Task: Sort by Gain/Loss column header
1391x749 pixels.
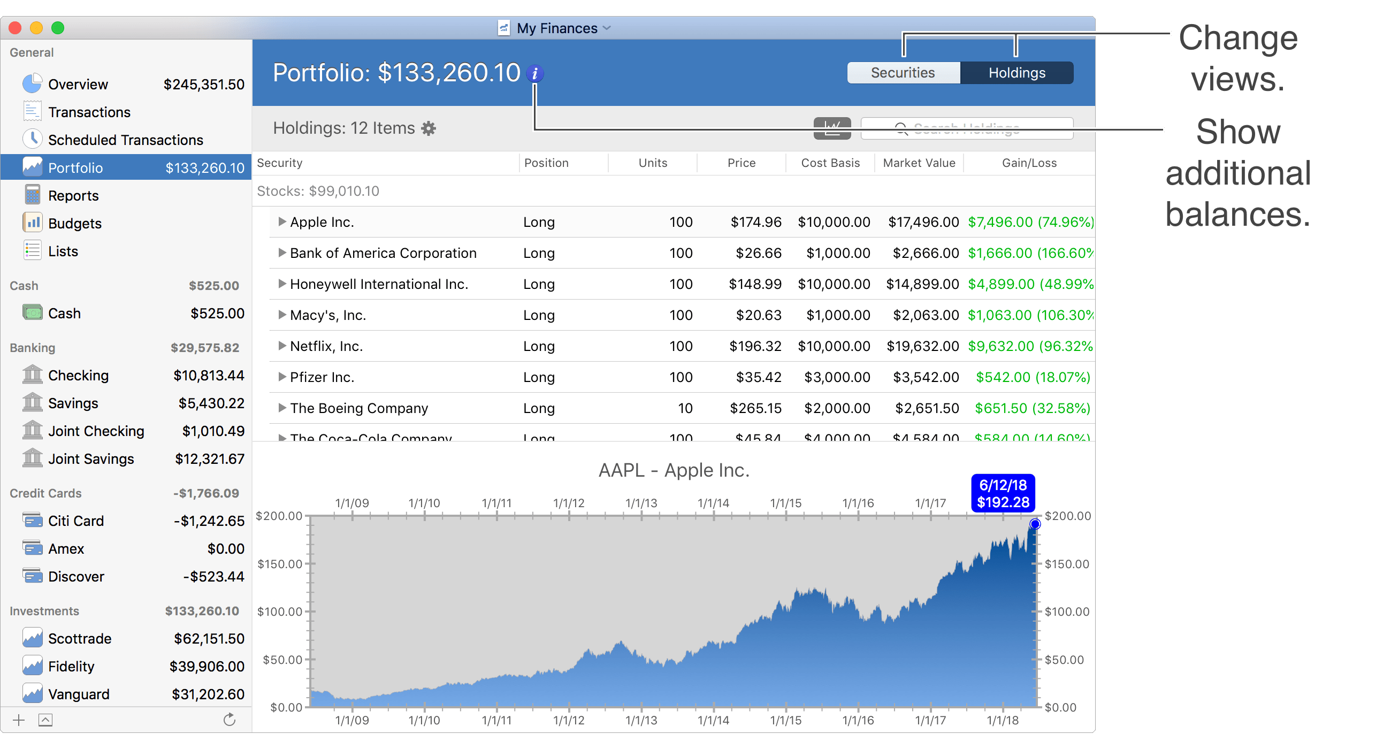Action: point(1029,163)
